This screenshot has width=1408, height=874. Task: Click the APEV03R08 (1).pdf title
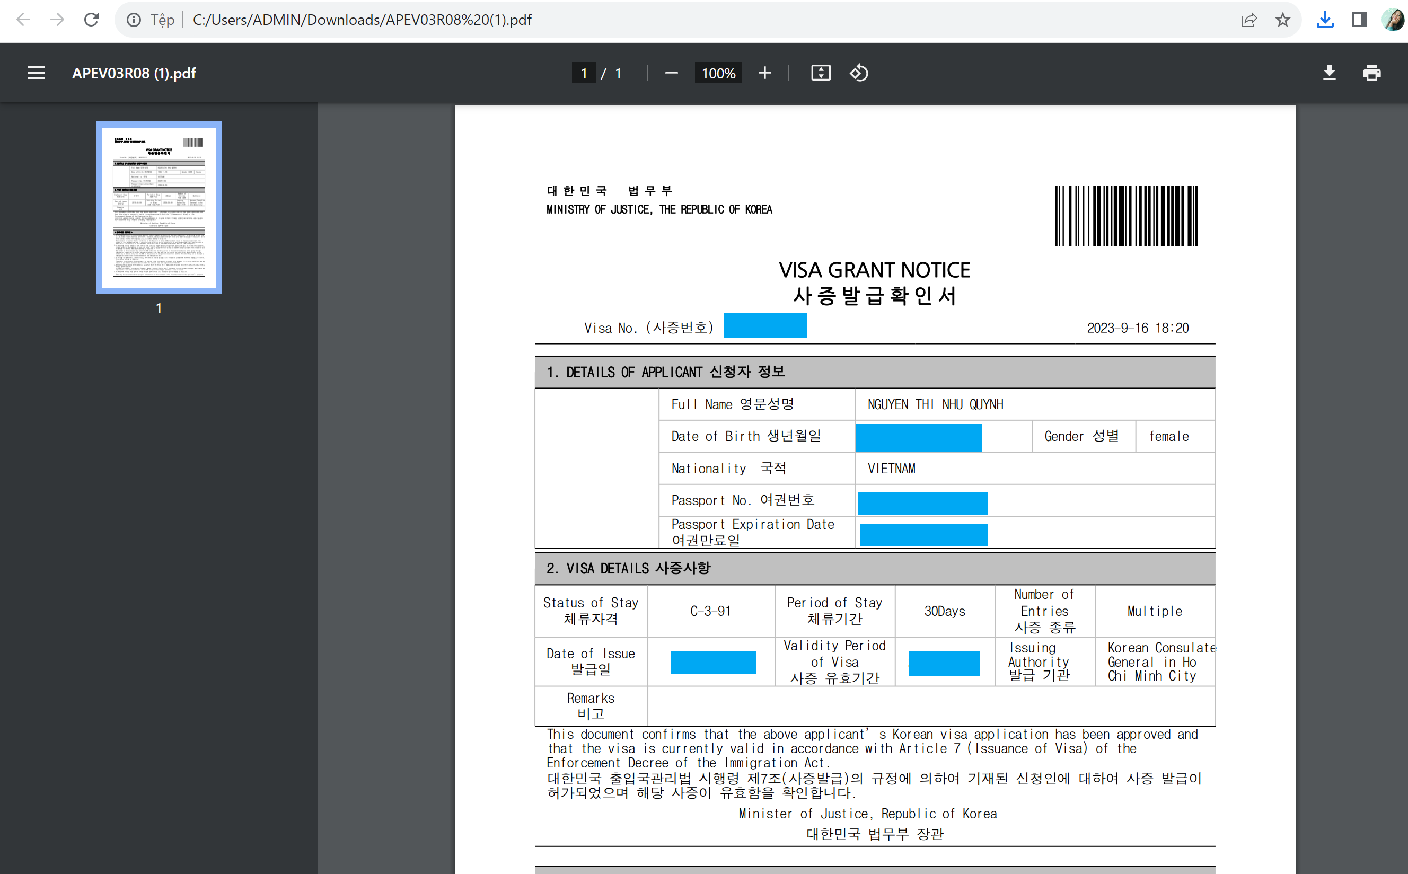(x=134, y=74)
